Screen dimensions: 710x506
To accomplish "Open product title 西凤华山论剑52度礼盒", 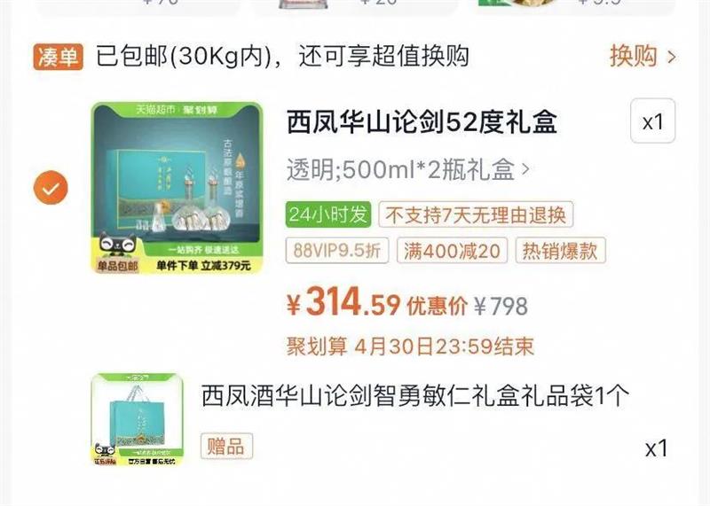I will click(422, 122).
